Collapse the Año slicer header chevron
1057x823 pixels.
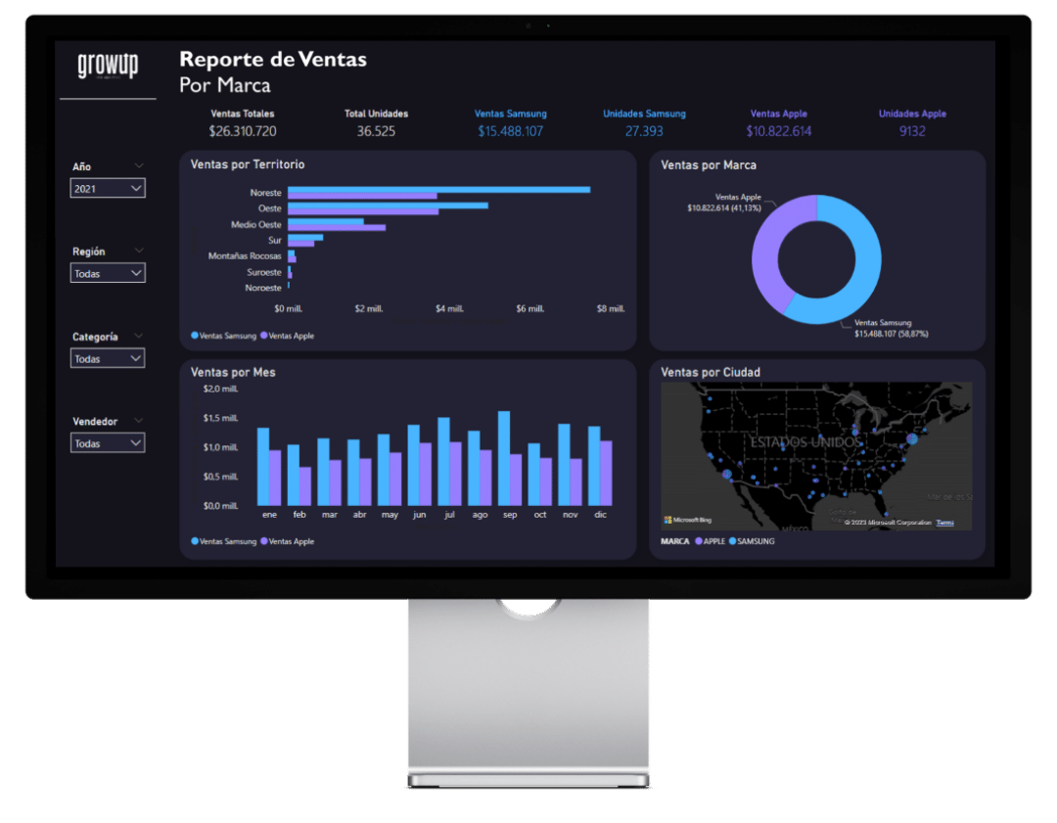pyautogui.click(x=139, y=165)
